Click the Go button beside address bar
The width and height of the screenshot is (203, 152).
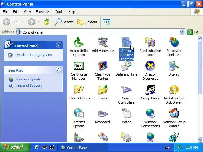point(193,32)
